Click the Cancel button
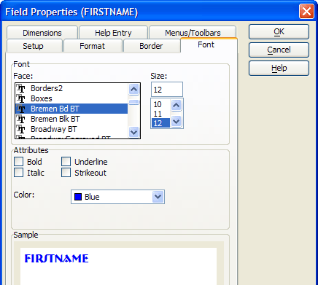This screenshot has height=285, width=318. pyautogui.click(x=279, y=50)
